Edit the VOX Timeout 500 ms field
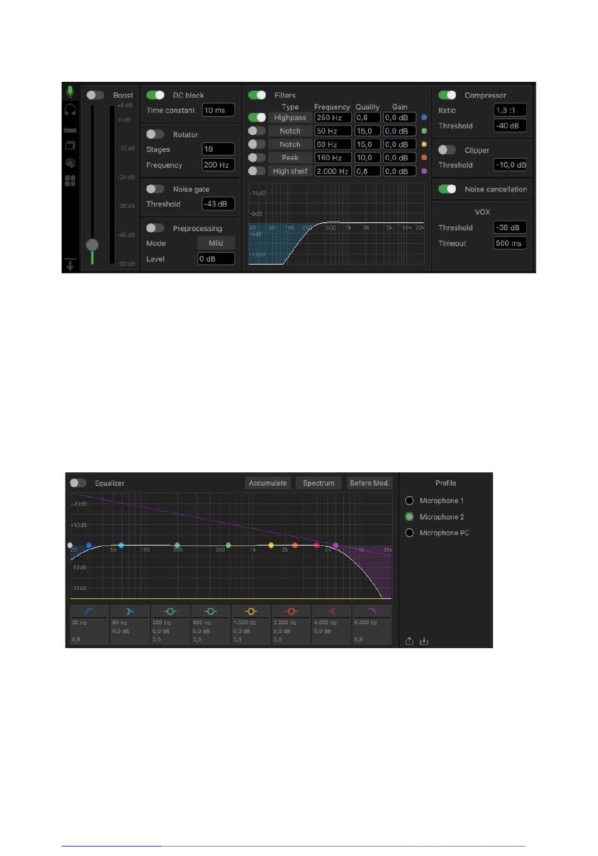Image resolution: width=598 pixels, height=856 pixels. click(510, 243)
